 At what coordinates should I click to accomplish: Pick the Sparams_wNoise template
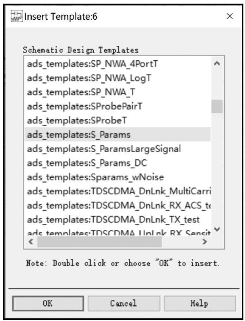(118, 177)
